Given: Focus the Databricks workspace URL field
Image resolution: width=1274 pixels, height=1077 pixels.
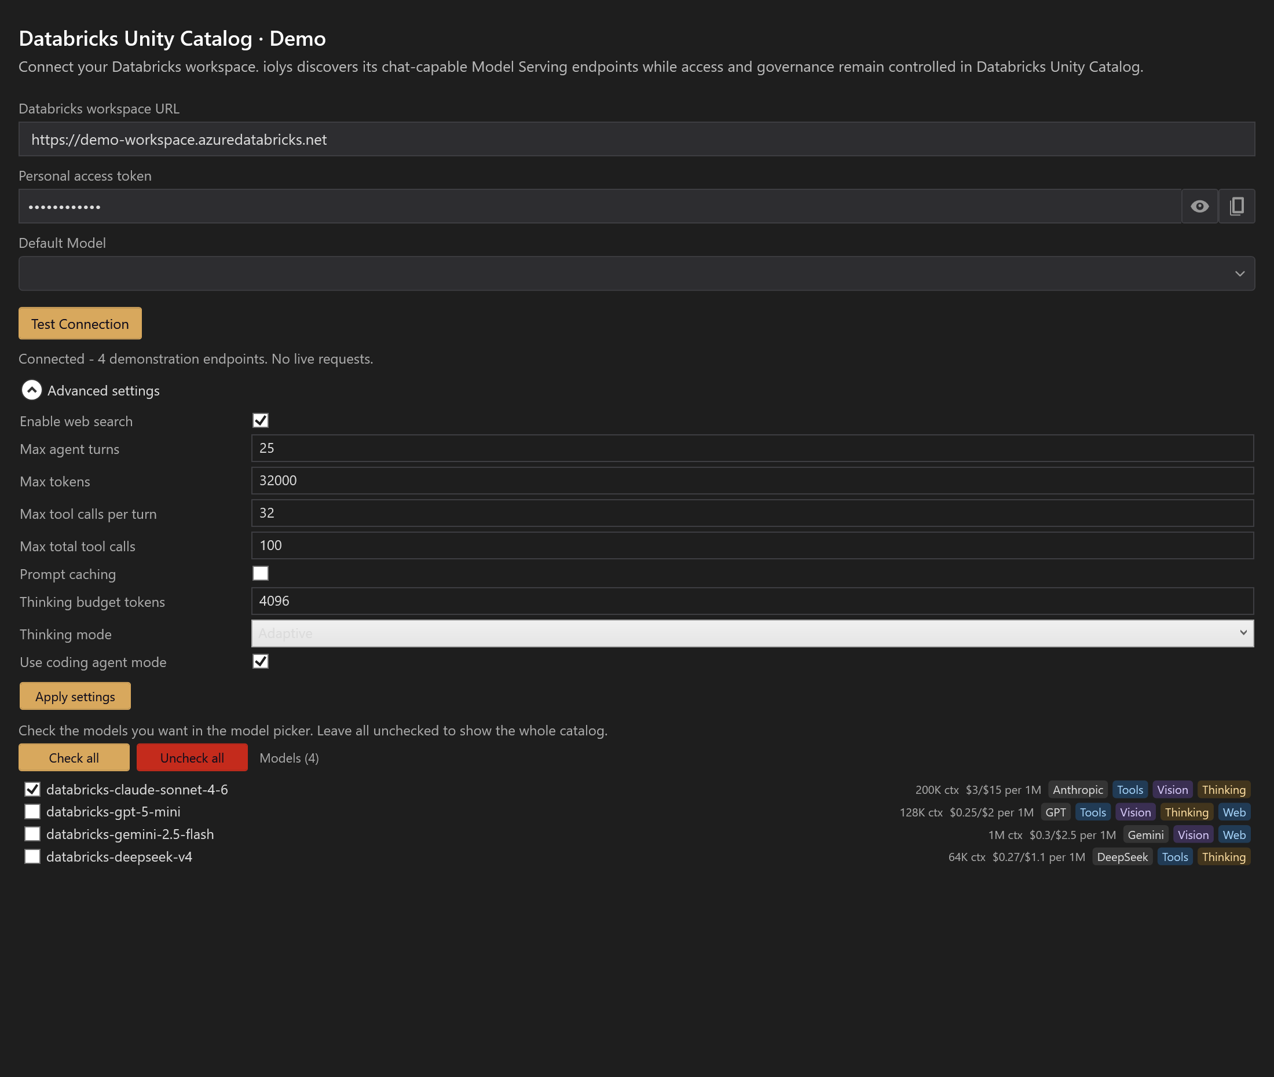Looking at the screenshot, I should tap(636, 139).
